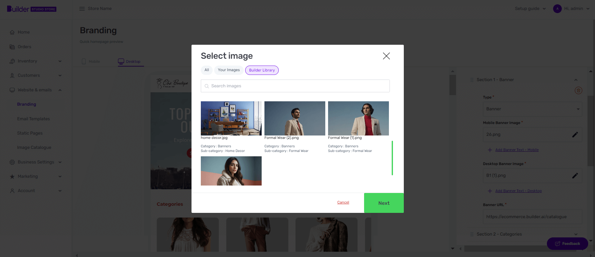
Task: Open the Feedback button
Action: 567,244
